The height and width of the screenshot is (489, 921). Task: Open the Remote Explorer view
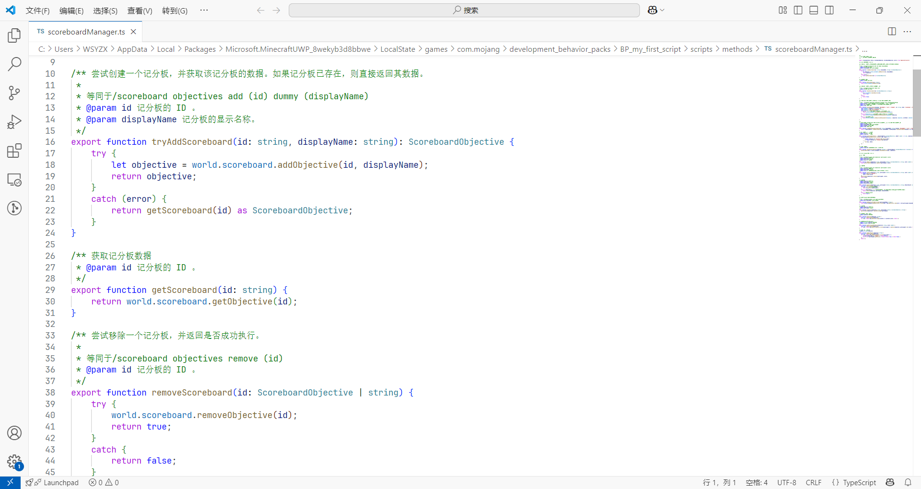(x=14, y=180)
